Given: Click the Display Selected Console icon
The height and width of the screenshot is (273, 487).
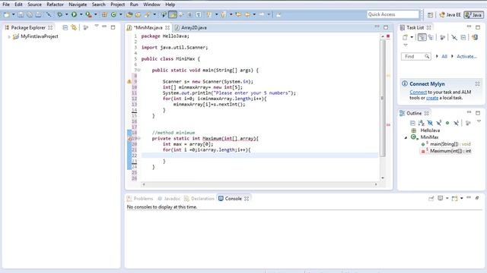Looking at the screenshot, I should [x=441, y=199].
